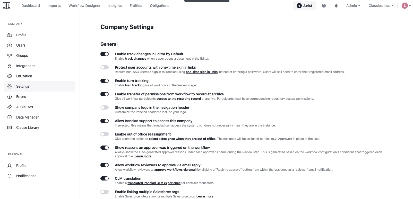
Task: Click the AI Clauses sparkle icon
Action: (x=10, y=107)
